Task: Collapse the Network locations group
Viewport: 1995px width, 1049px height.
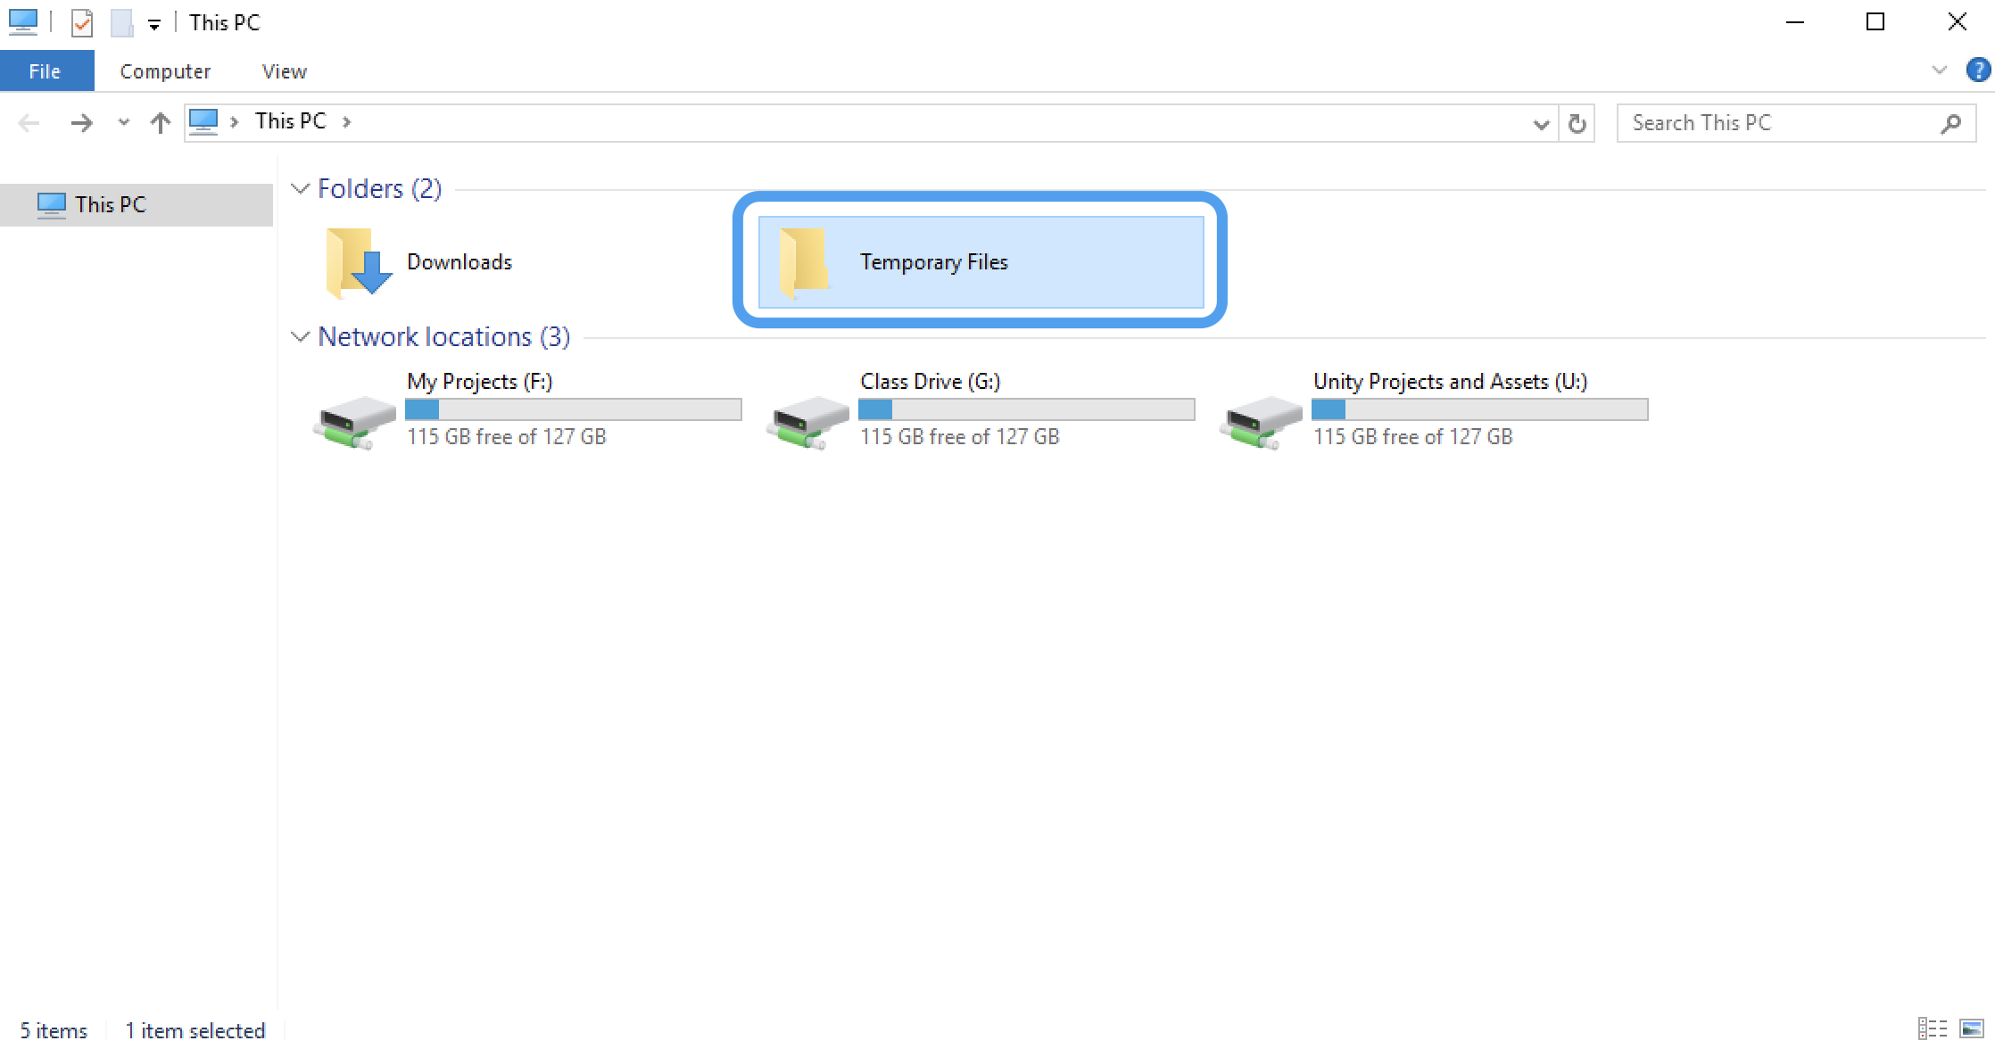Action: (x=301, y=336)
